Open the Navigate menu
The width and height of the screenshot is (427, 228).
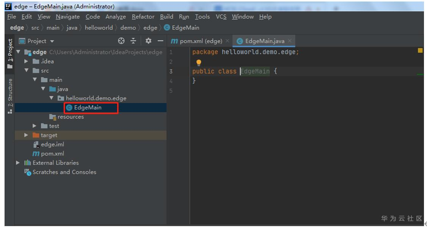(68, 17)
